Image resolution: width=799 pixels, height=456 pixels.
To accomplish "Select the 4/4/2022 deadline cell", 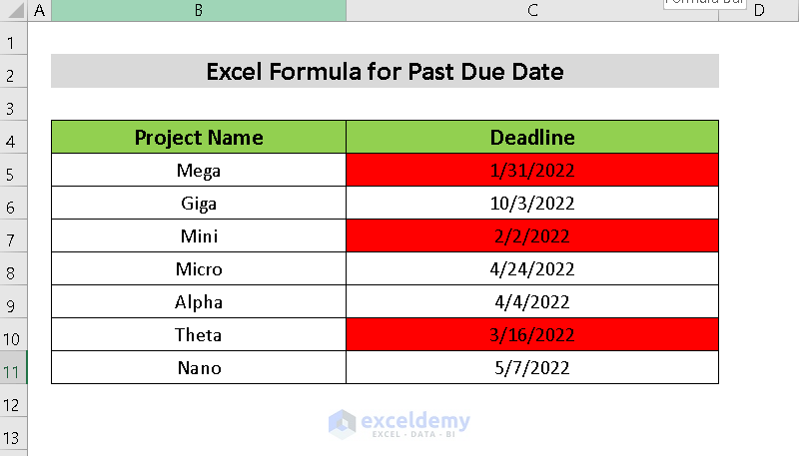I will (x=532, y=302).
